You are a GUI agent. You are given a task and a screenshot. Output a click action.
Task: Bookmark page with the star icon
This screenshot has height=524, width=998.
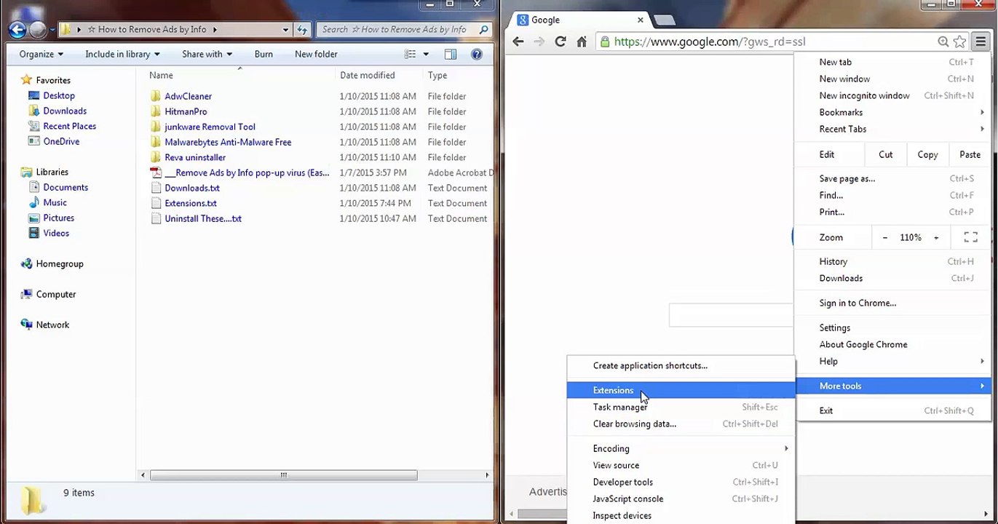point(960,41)
